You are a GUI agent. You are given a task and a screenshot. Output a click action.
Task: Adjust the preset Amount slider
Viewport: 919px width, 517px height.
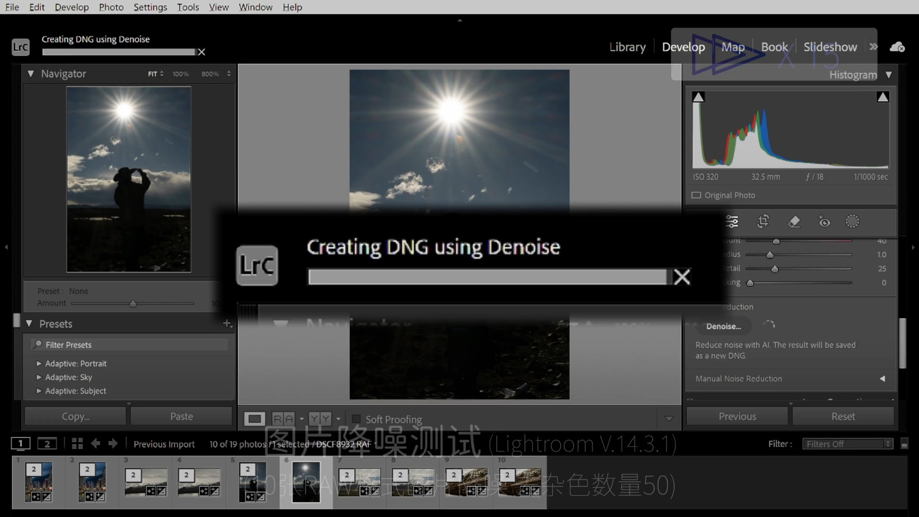point(133,303)
